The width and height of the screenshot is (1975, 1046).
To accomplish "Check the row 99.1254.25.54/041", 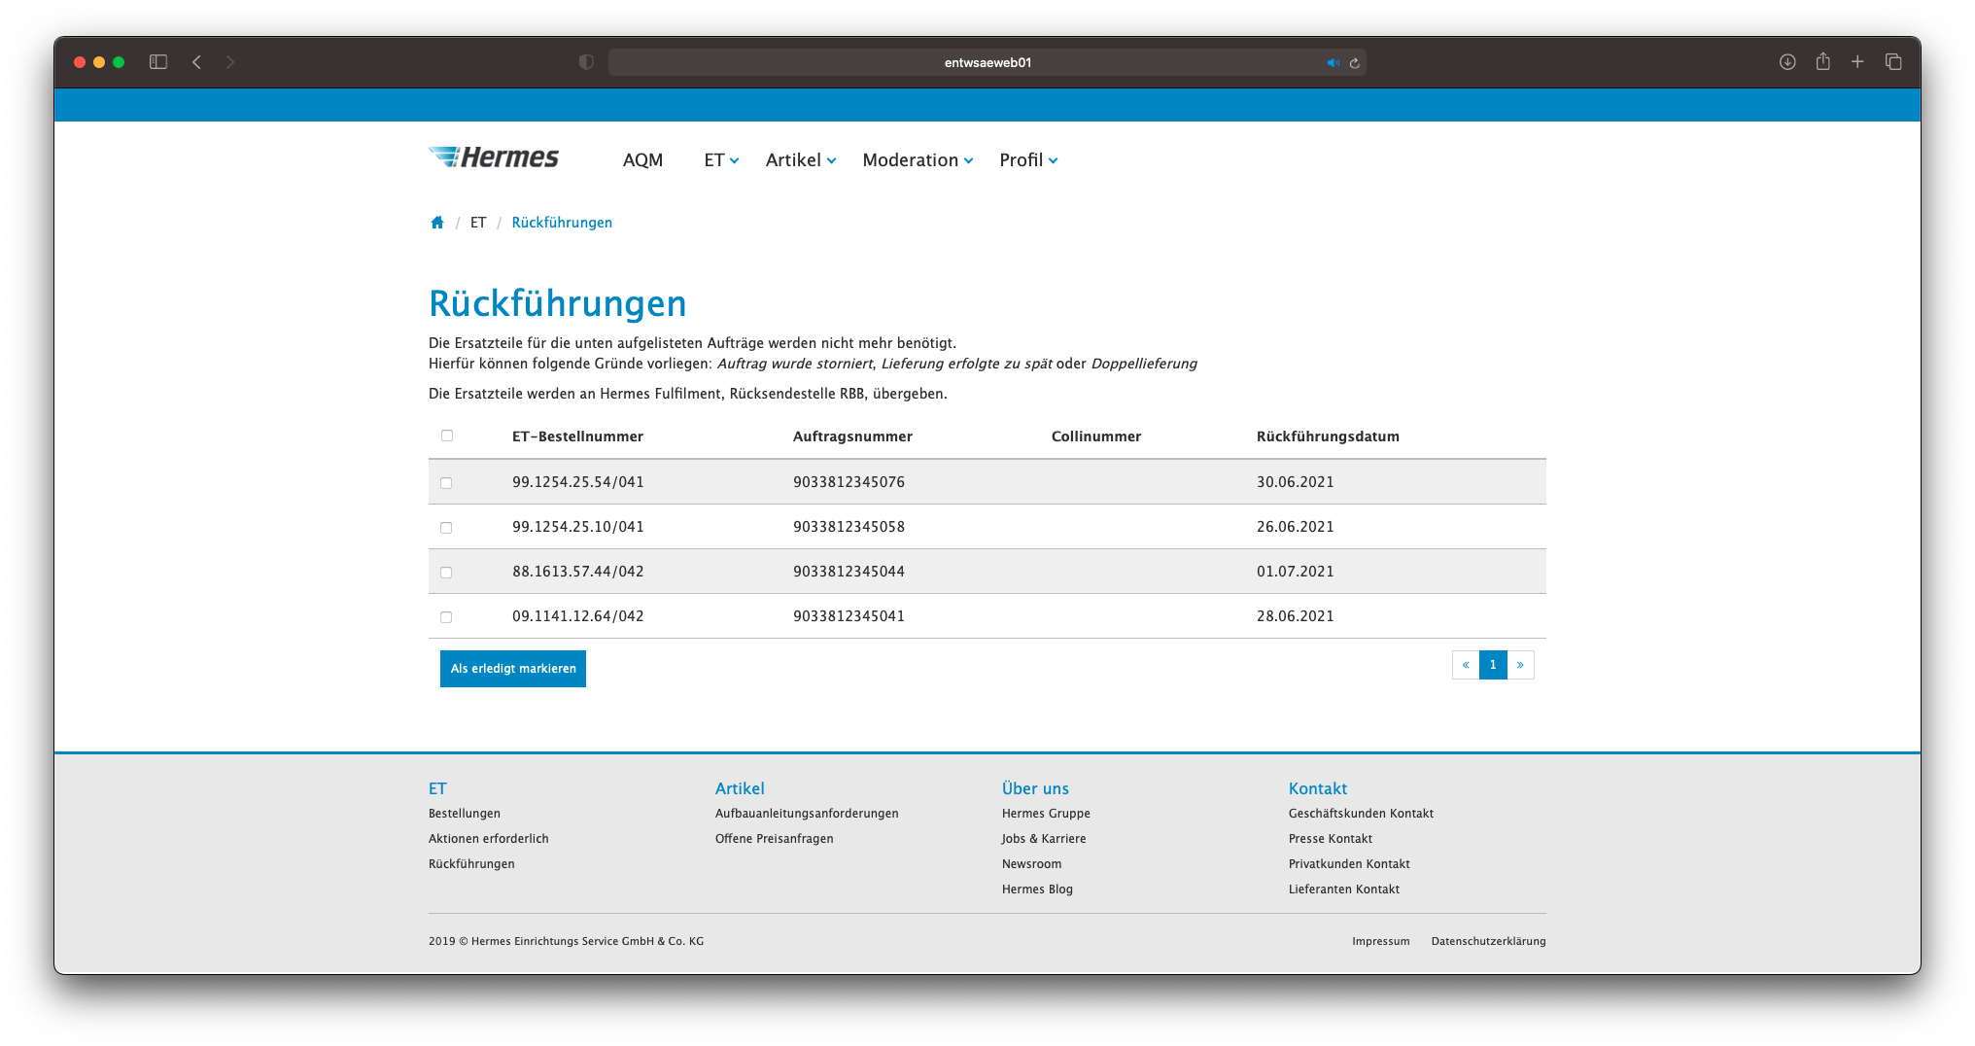I will (x=446, y=483).
